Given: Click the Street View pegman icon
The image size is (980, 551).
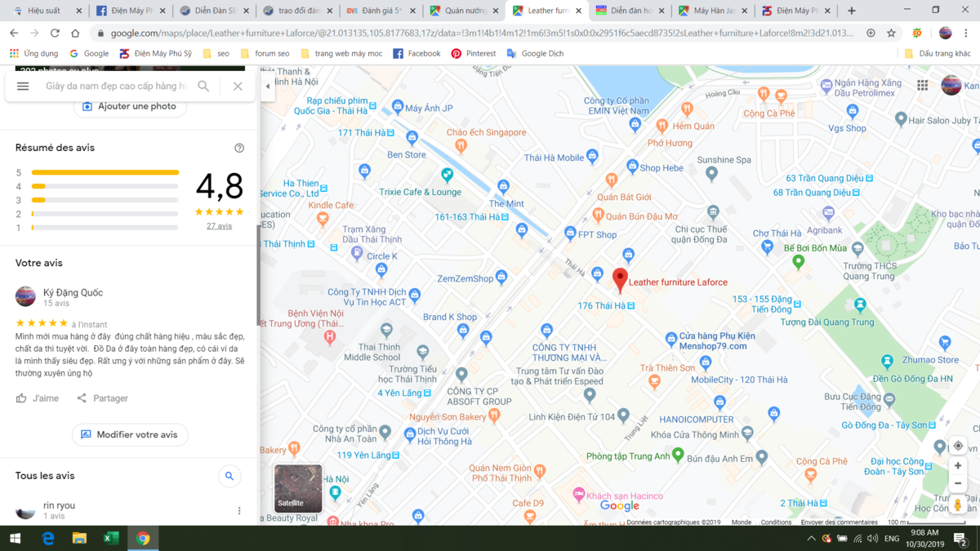Looking at the screenshot, I should 958,504.
